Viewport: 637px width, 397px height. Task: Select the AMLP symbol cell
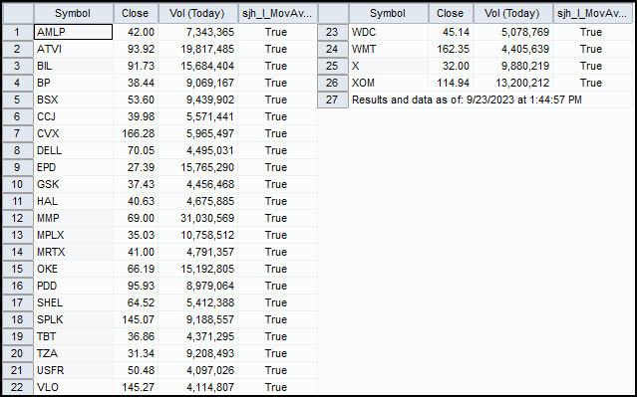pos(73,32)
